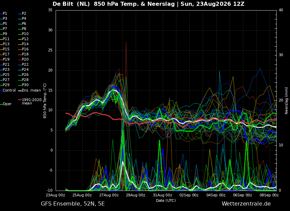This screenshot has width=290, height=211.
Task: Click the 40 precipitation axis value
Action: (x=281, y=10)
